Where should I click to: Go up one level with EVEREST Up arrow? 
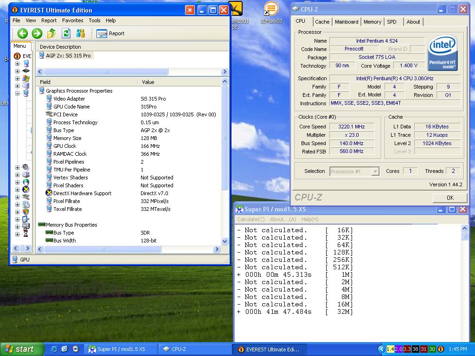tap(51, 33)
